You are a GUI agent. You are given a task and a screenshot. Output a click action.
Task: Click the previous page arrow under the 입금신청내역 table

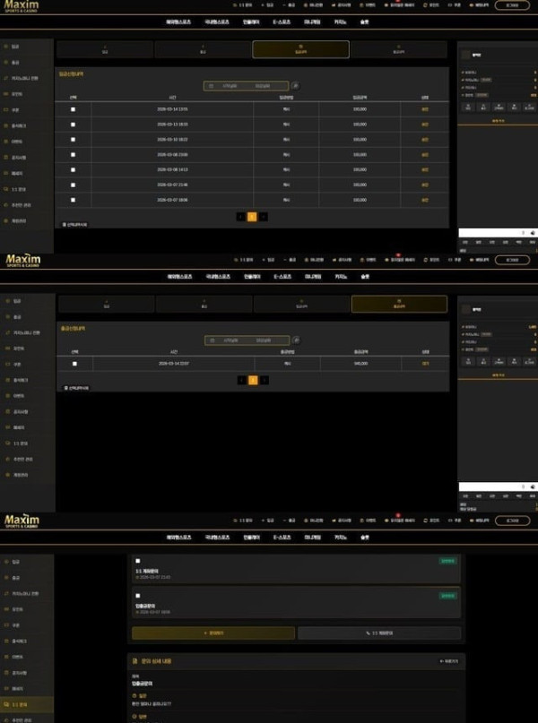tap(240, 216)
